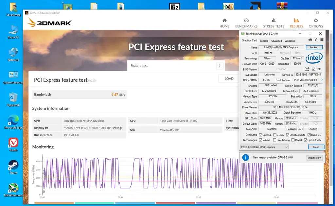Switch to the Advanced tab
Screen dimensions: 335x206
276,41
